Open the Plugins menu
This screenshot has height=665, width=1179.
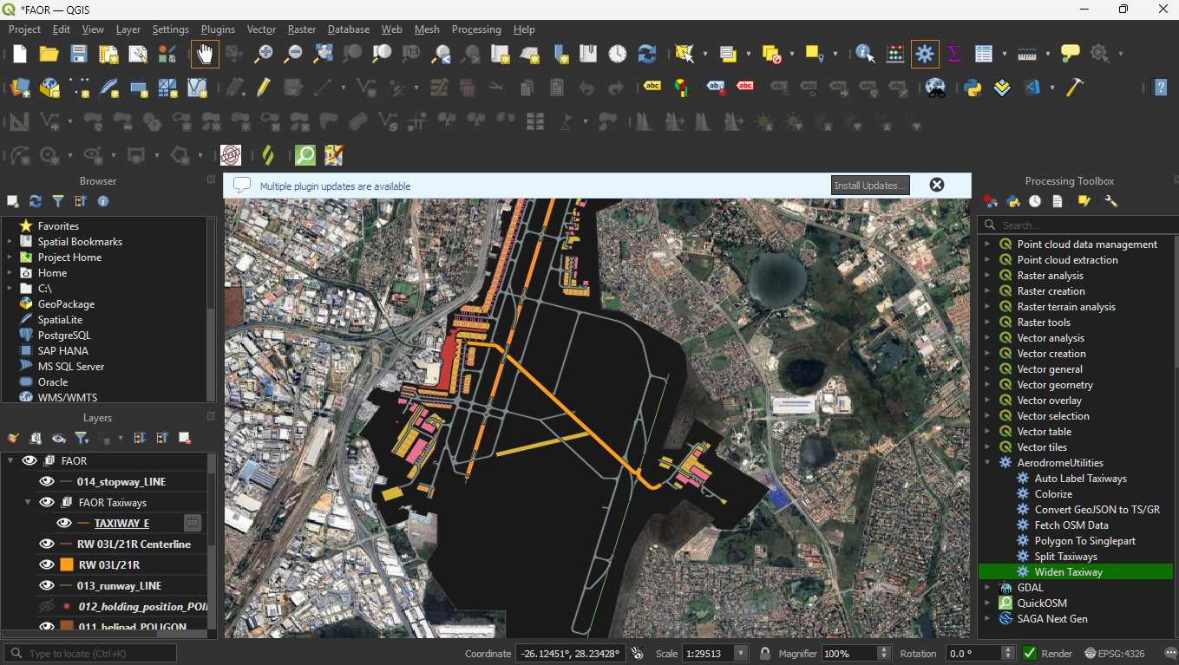click(x=218, y=29)
